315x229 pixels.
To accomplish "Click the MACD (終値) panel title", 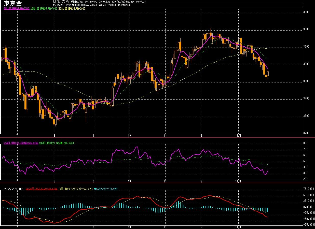I will point(13,189).
